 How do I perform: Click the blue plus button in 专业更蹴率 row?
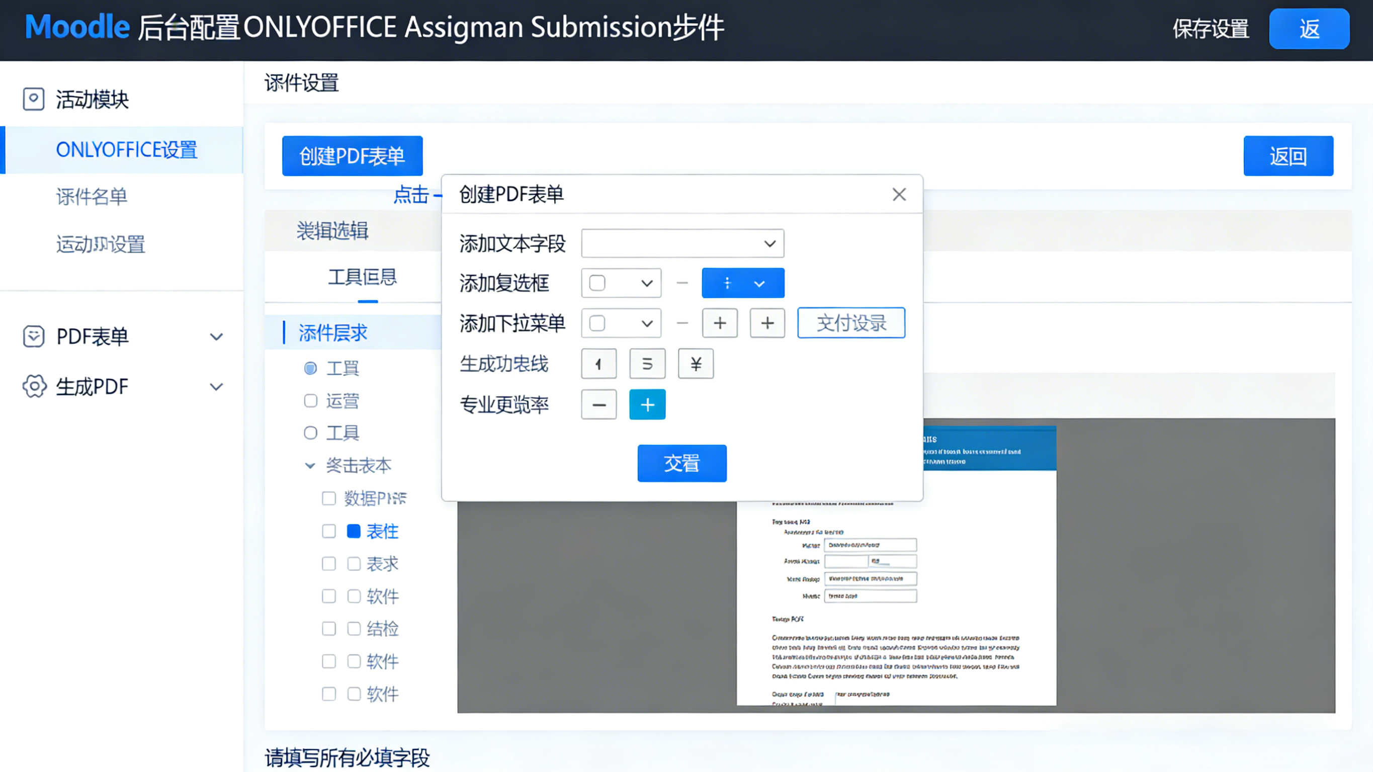click(x=647, y=405)
